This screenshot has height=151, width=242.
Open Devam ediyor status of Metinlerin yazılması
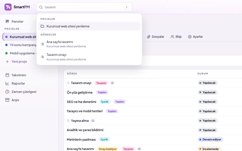point(210,139)
